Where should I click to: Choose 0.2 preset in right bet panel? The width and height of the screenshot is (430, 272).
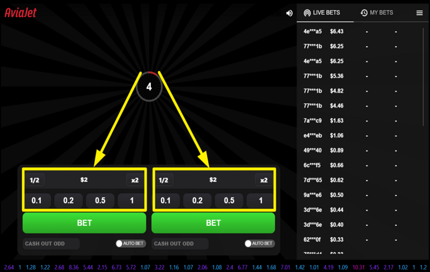(197, 200)
